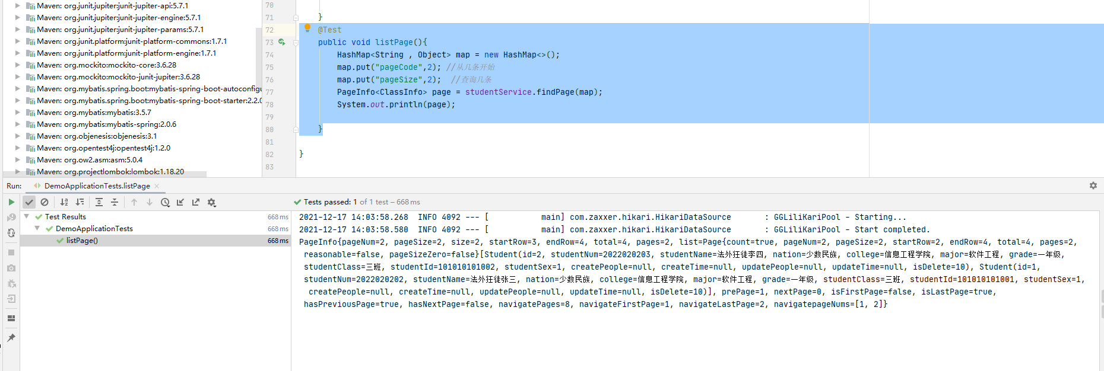This screenshot has width=1104, height=371.
Task: Click Export Test Results icon
Action: coord(196,202)
